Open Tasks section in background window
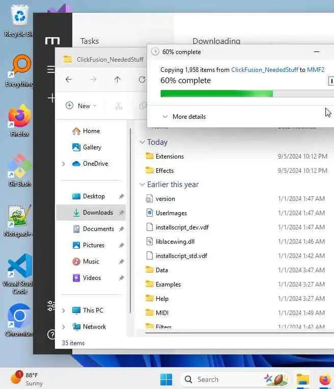The width and height of the screenshot is (334, 389). [90, 41]
